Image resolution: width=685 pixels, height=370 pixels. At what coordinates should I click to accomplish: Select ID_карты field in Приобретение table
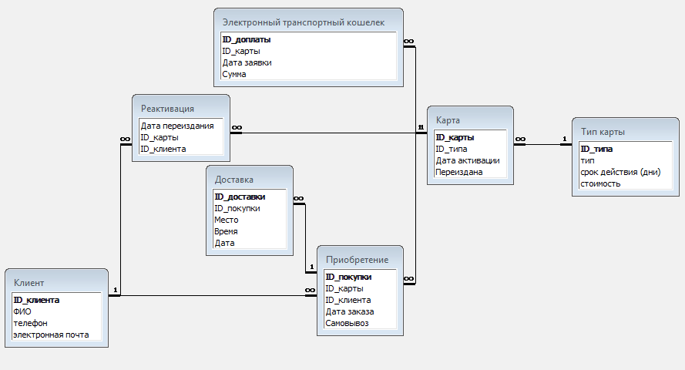344,289
